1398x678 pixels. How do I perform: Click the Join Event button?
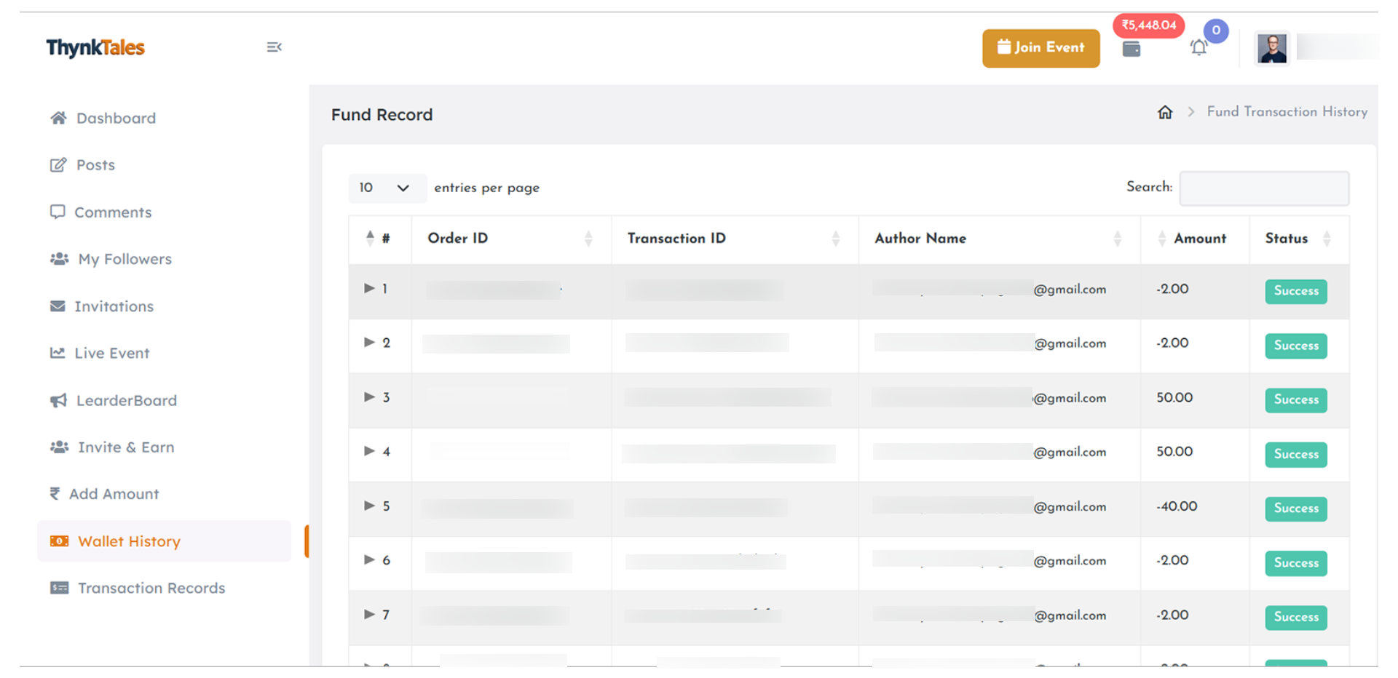pyautogui.click(x=1040, y=48)
